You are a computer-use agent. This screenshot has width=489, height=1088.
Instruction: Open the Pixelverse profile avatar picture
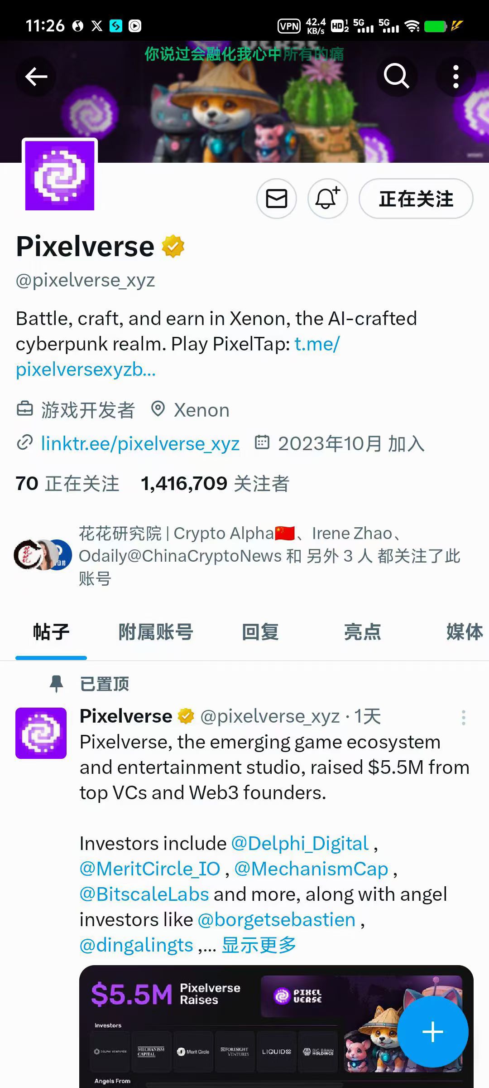pyautogui.click(x=60, y=175)
